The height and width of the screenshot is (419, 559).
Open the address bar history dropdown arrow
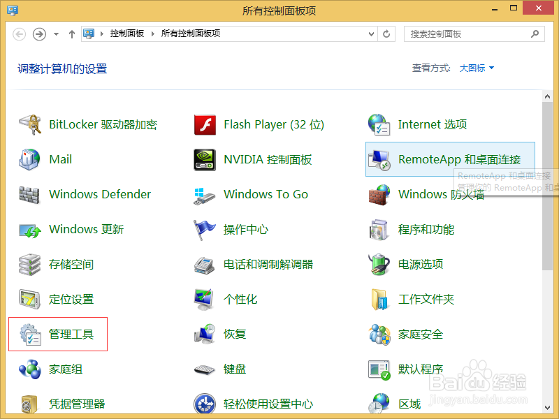[x=371, y=34]
